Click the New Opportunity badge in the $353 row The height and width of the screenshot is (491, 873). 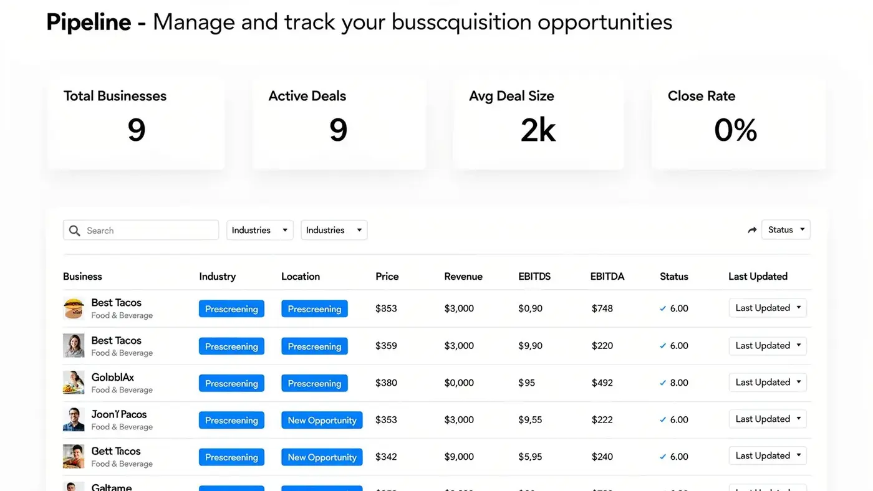322,420
